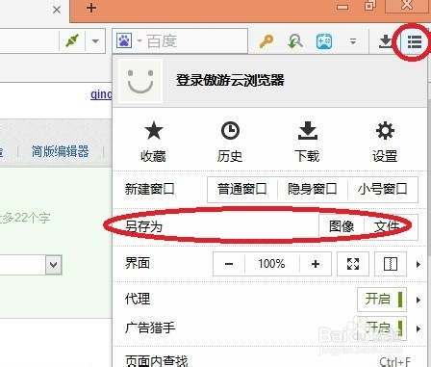Toggle split screen view icon
Viewport: 431px width, 367px height.
(391, 264)
